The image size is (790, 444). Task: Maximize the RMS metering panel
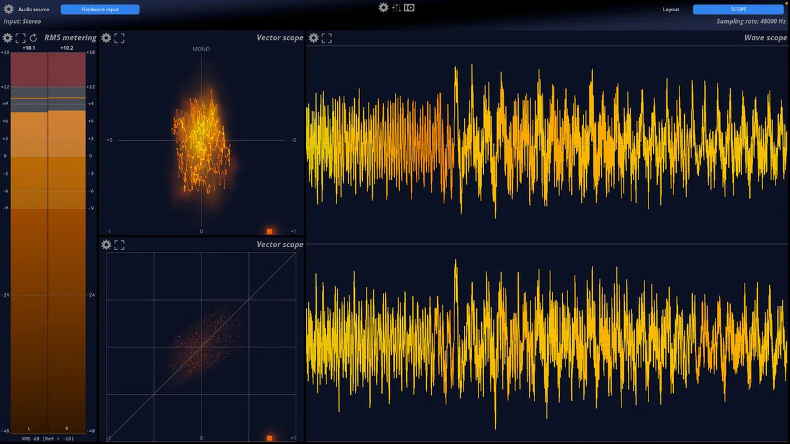(x=20, y=38)
